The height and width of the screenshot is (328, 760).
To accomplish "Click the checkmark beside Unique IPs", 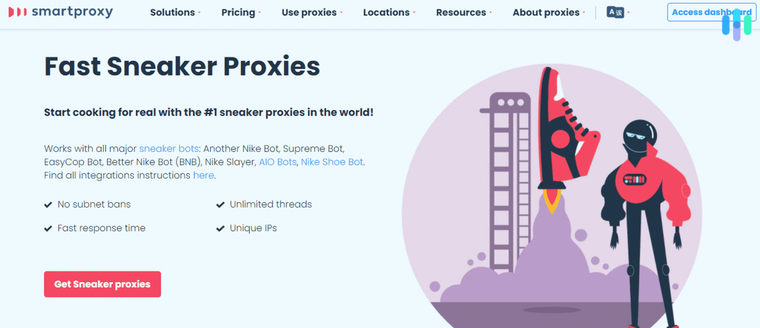I will (220, 228).
